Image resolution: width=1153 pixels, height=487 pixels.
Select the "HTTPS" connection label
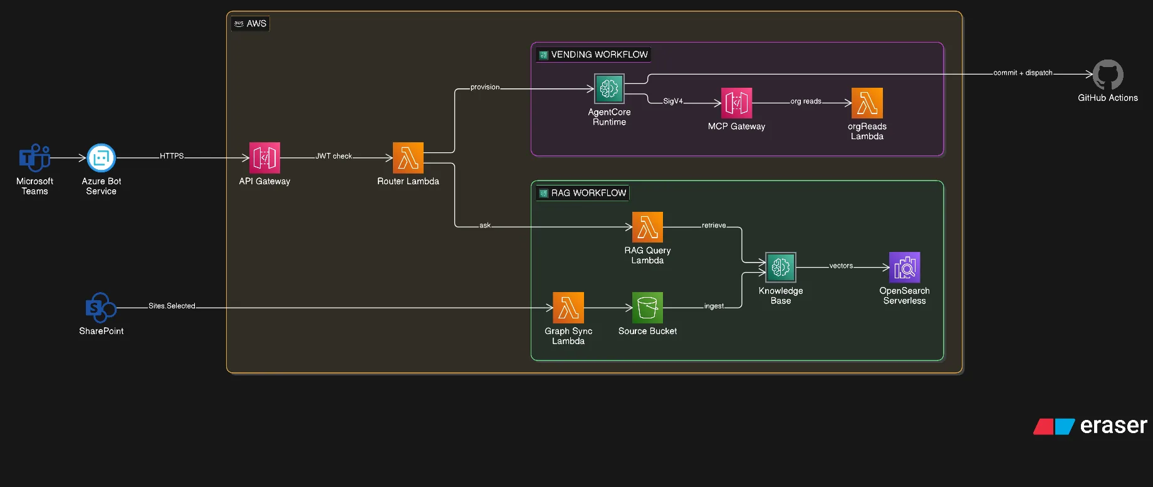[172, 156]
